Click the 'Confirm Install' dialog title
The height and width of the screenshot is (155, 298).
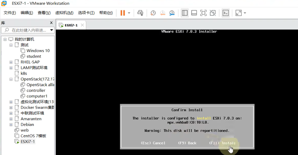[x=187, y=110]
